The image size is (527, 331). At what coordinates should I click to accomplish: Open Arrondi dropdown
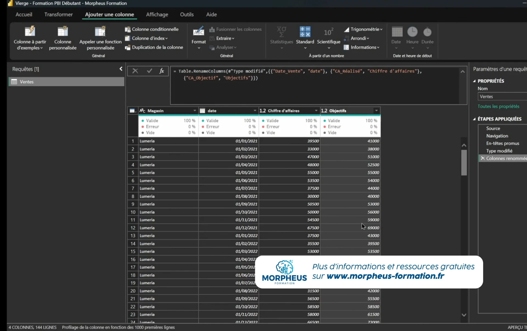pos(357,38)
